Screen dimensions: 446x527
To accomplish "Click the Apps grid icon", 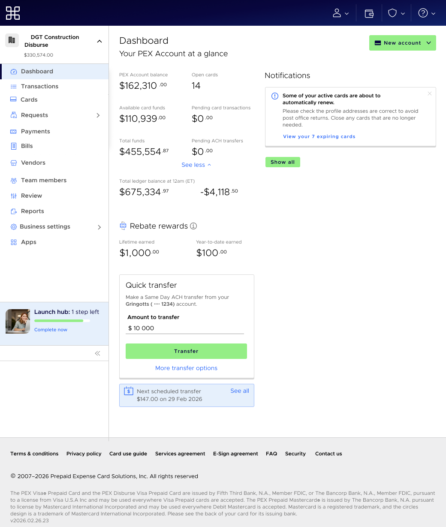I will click(x=13, y=242).
